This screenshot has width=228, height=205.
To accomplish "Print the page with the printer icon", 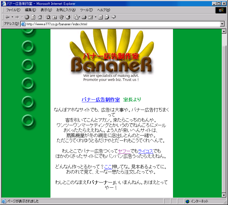I will pos(84,17).
